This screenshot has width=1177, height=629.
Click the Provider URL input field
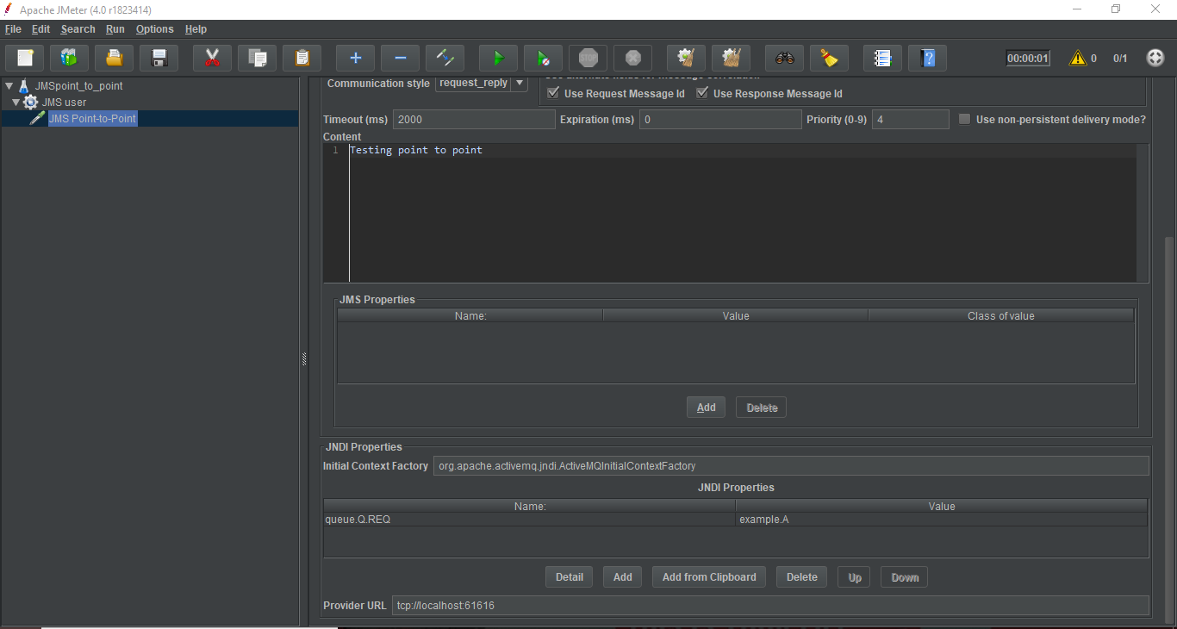(769, 606)
